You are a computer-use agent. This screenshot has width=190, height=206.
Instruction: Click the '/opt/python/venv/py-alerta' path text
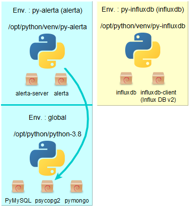pos(47,27)
